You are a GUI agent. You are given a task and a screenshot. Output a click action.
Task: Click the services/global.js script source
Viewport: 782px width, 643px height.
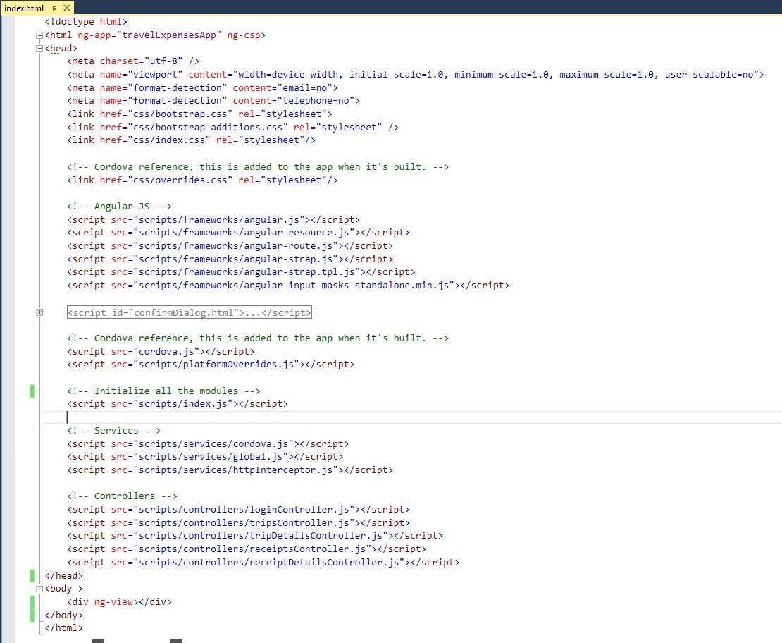click(x=211, y=457)
